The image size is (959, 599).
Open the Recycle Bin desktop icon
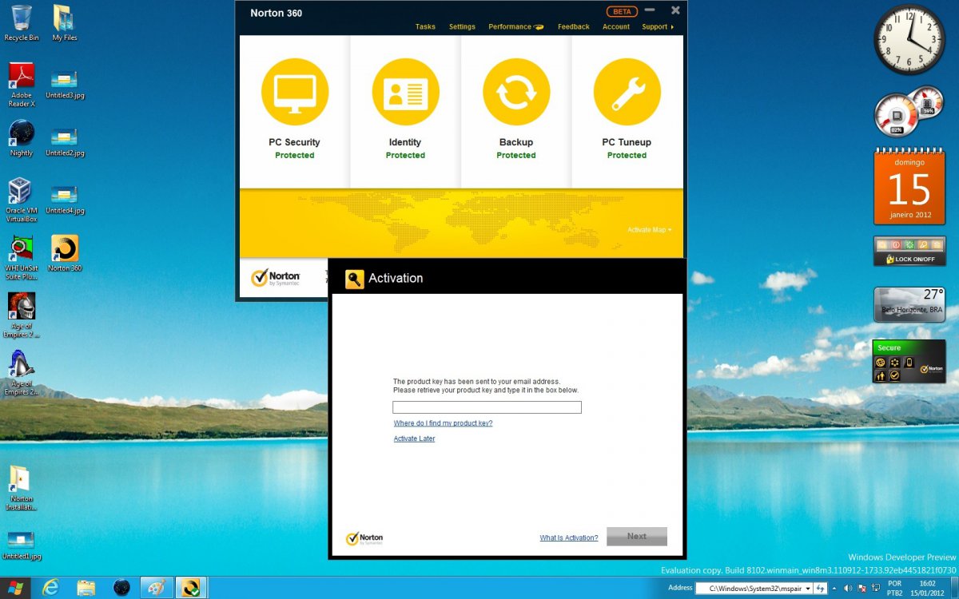22,23
